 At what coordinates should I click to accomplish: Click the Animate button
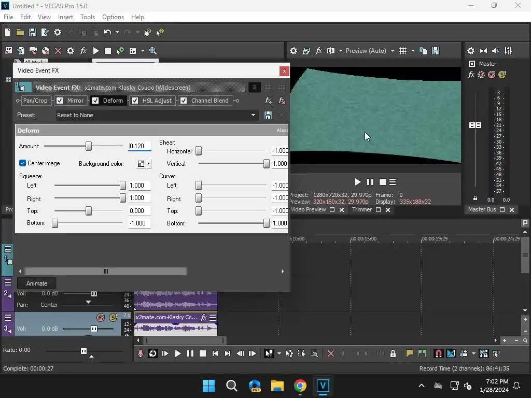tap(37, 283)
